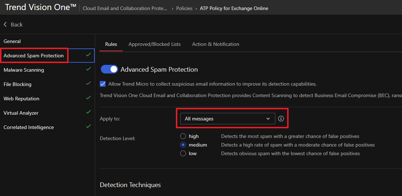This screenshot has width=402, height=196.
Task: Click checkmark icon next to File Blocking
Action: [x=88, y=83]
